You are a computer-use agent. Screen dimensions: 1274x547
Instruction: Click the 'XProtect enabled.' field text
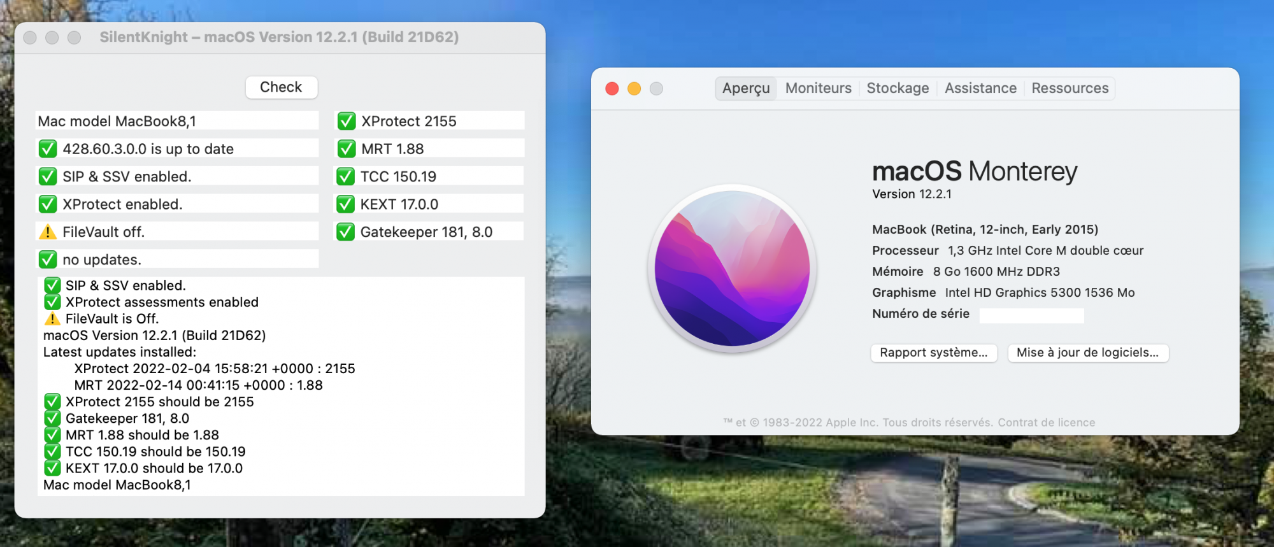(x=122, y=204)
